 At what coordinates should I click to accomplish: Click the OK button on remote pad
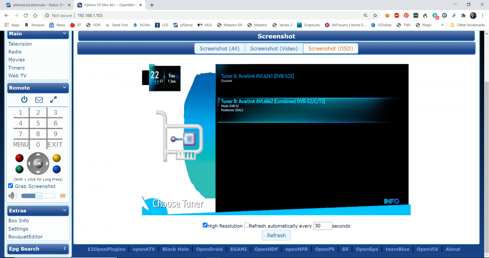coord(38,164)
